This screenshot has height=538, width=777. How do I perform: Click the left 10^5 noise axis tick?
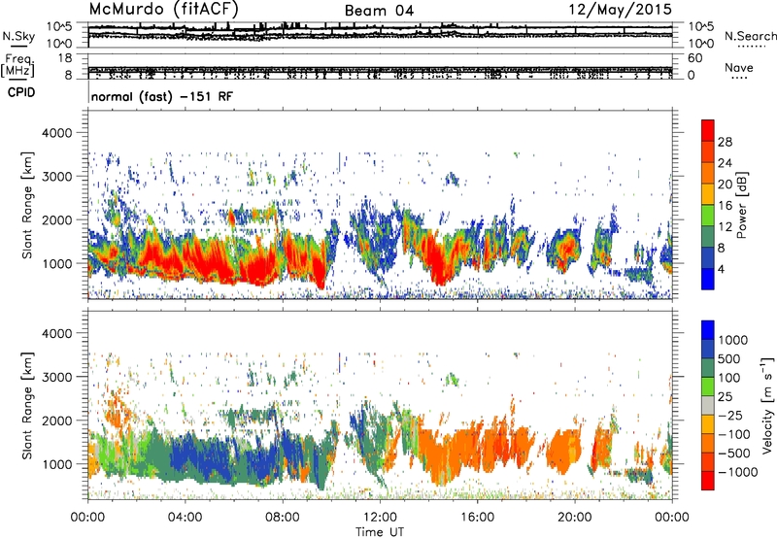point(59,26)
